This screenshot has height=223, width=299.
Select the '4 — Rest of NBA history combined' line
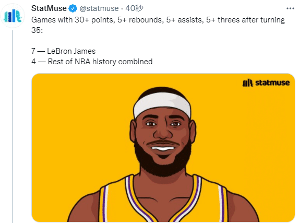click(92, 62)
